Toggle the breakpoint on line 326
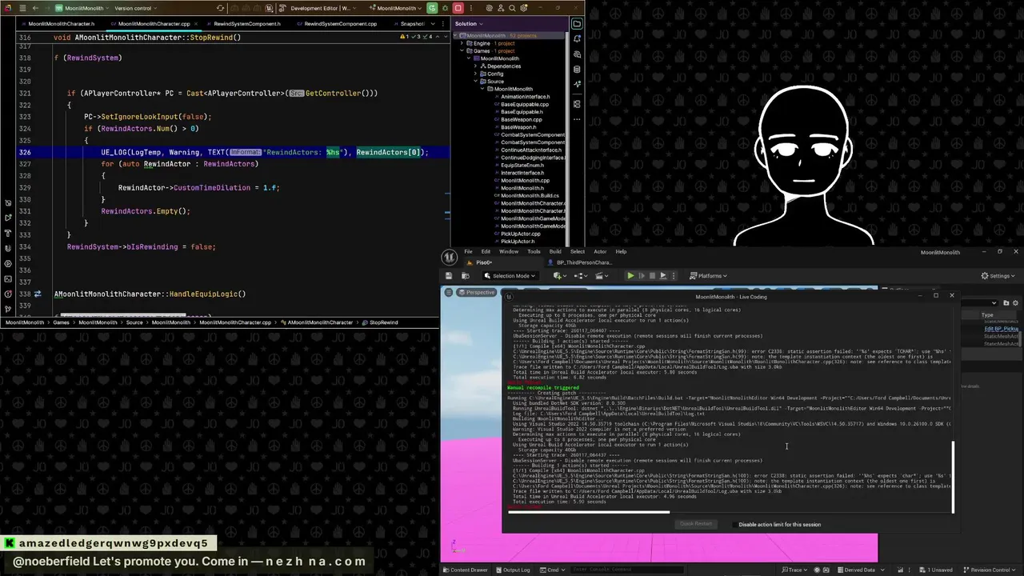 [26, 152]
